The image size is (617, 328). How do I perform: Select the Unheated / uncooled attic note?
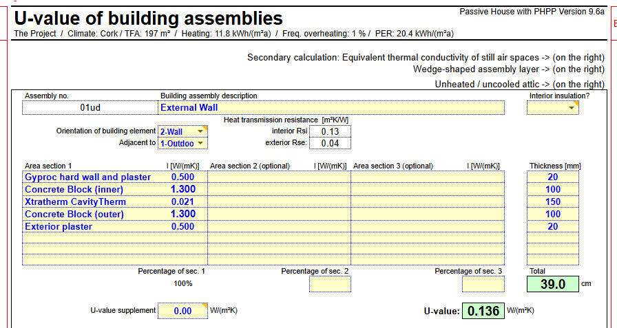[519, 85]
